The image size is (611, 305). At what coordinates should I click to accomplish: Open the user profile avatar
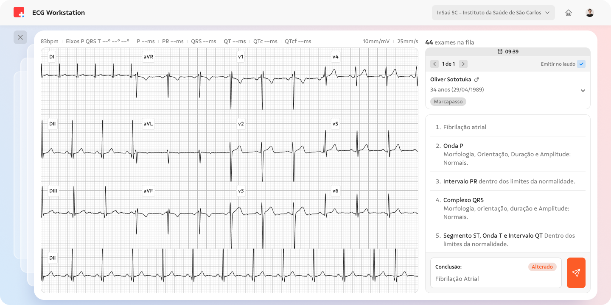tap(590, 13)
